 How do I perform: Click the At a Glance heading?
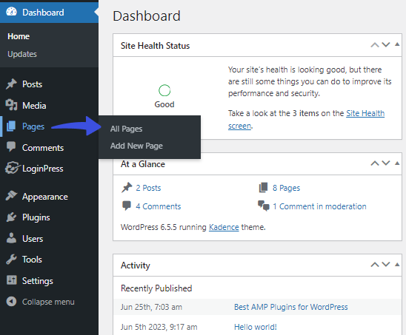coord(143,164)
